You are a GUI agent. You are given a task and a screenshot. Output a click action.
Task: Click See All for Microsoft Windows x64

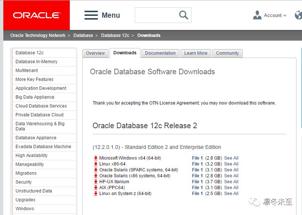[x=231, y=158]
